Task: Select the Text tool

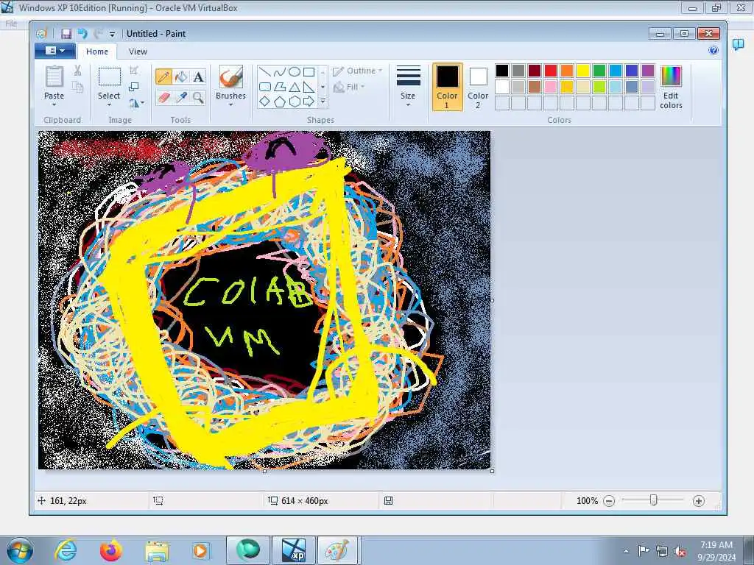Action: pyautogui.click(x=198, y=77)
